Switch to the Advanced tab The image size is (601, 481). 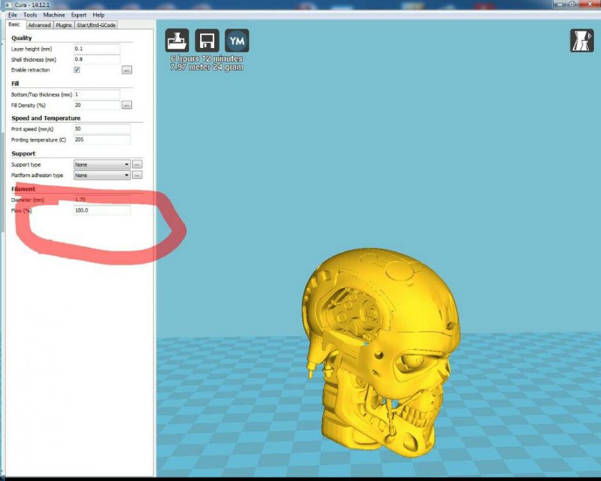[40, 25]
